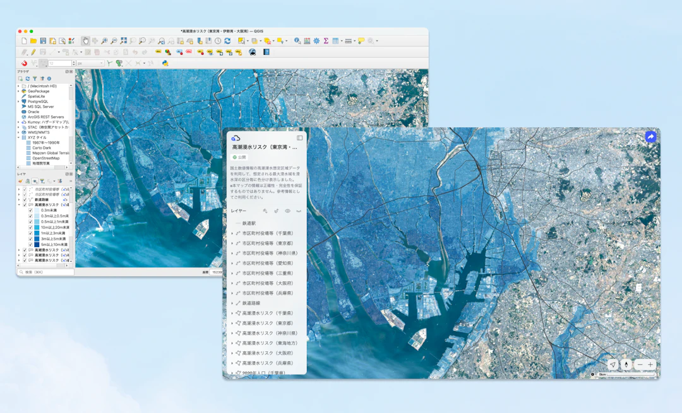Expand 市区町村役場等（千葉県） in the layer list

[232, 233]
